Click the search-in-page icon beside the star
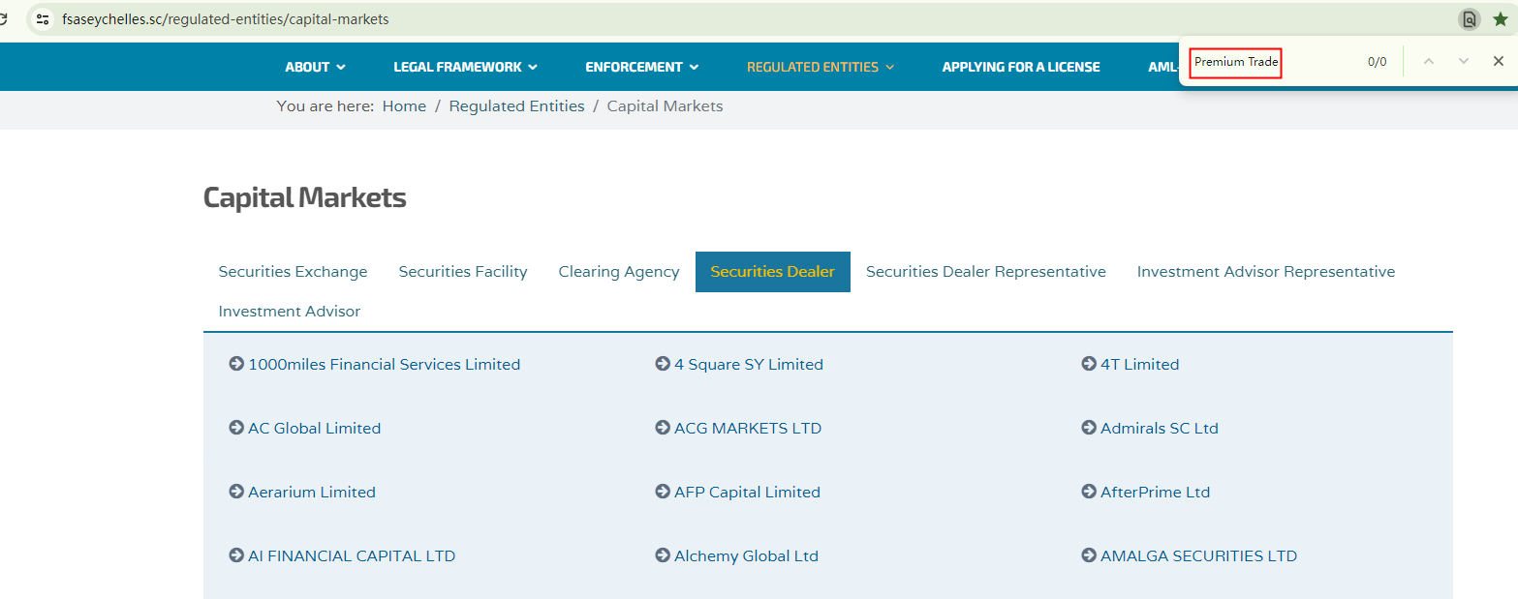 click(x=1469, y=19)
